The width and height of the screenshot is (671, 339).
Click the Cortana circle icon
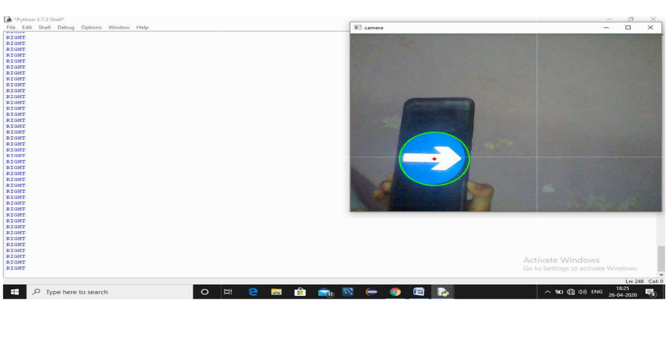tap(205, 292)
